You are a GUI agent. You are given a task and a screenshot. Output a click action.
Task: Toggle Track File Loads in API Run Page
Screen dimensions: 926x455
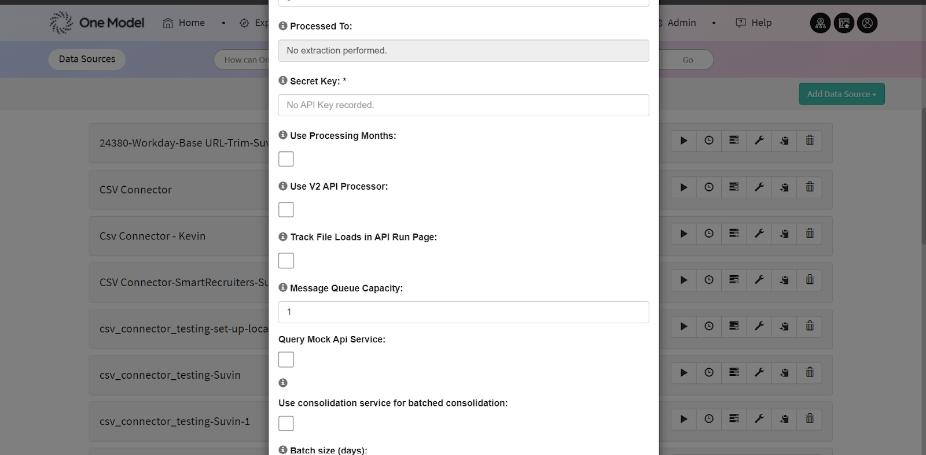[286, 261]
